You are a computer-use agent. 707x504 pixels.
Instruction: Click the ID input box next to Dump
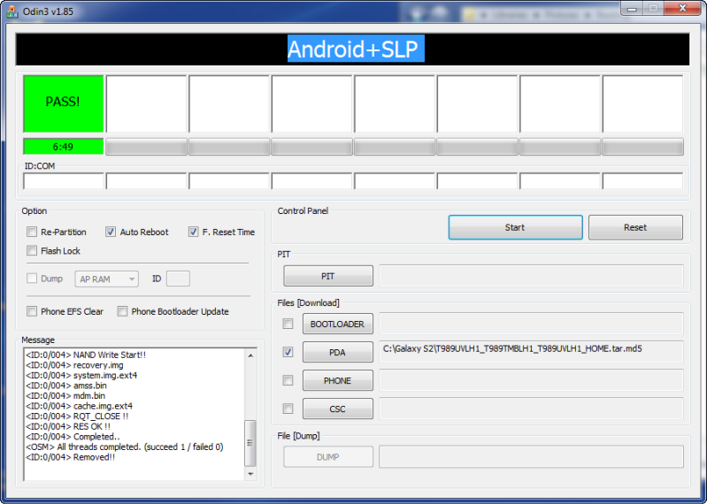coord(178,279)
